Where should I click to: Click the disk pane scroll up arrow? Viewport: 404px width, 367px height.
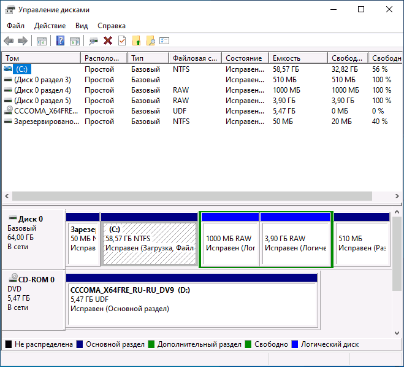point(397,212)
